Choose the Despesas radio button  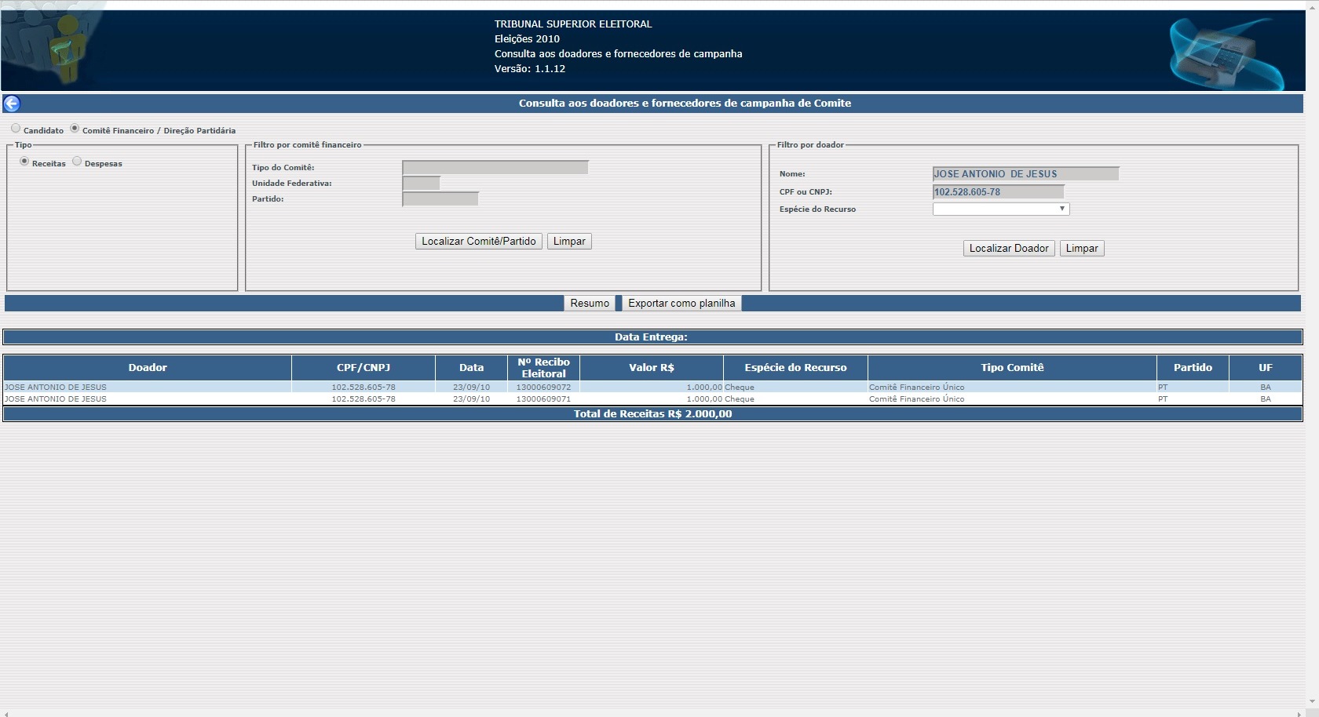77,162
